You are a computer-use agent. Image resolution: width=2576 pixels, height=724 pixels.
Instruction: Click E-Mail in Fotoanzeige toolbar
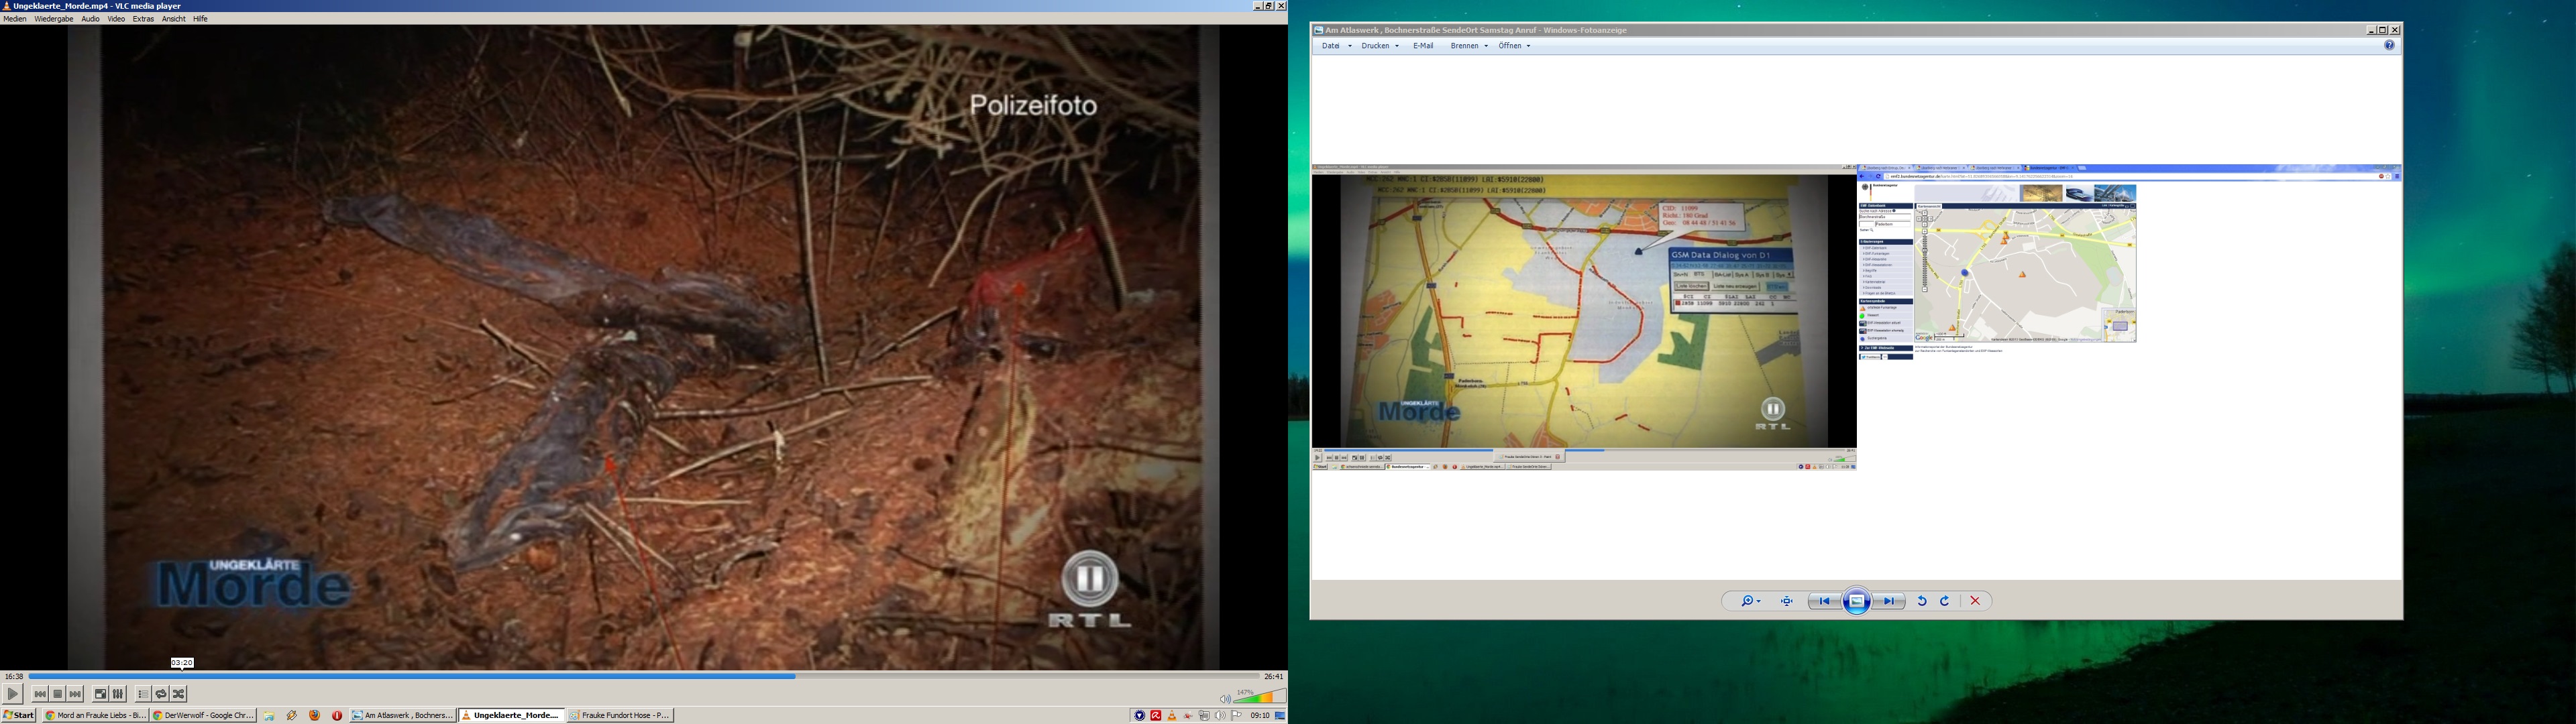tap(1423, 46)
